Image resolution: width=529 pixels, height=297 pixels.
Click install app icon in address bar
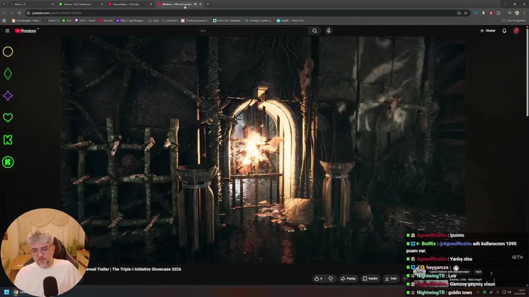tap(459, 13)
